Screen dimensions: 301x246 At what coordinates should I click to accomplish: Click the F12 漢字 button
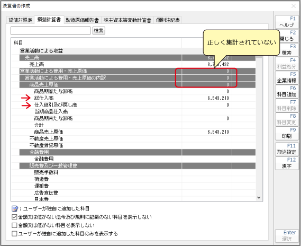click(287, 163)
